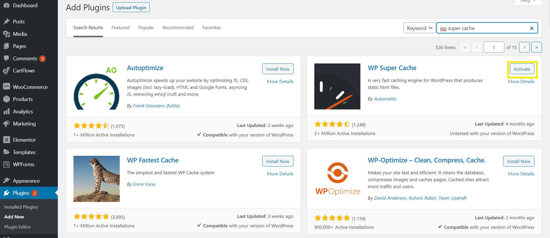This screenshot has height=238, width=550.
Task: Click the '526 items' count text
Action: click(x=445, y=48)
